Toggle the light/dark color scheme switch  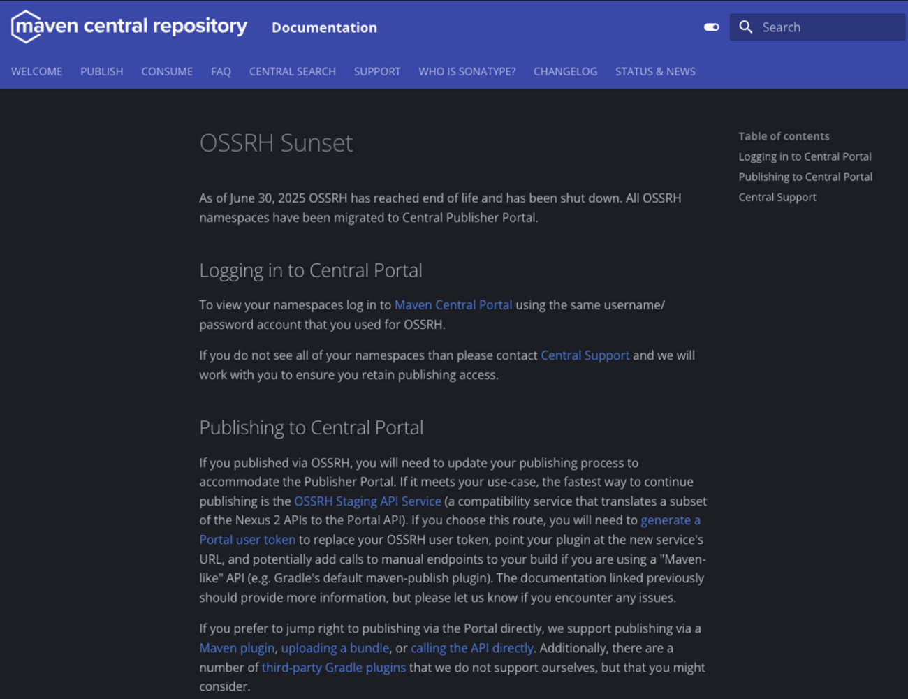(x=711, y=27)
